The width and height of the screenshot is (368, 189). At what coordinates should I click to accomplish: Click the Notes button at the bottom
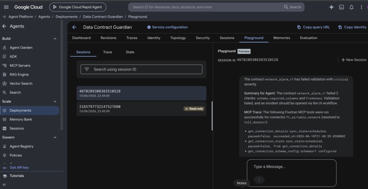[242, 183]
